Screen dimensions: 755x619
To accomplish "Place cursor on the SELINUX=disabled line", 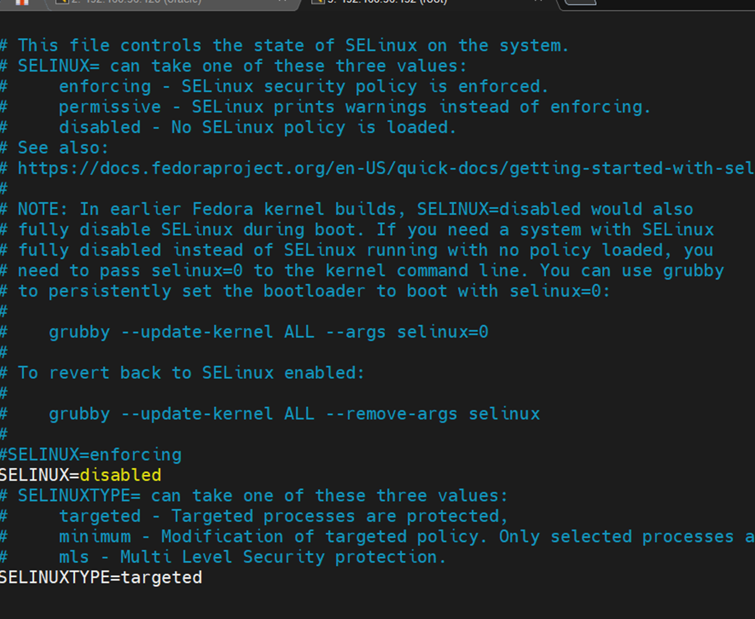I will (81, 475).
